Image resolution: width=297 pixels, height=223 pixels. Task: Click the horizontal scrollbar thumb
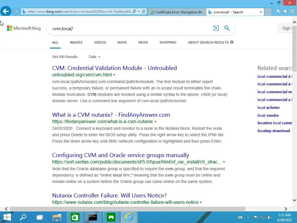[128, 209]
